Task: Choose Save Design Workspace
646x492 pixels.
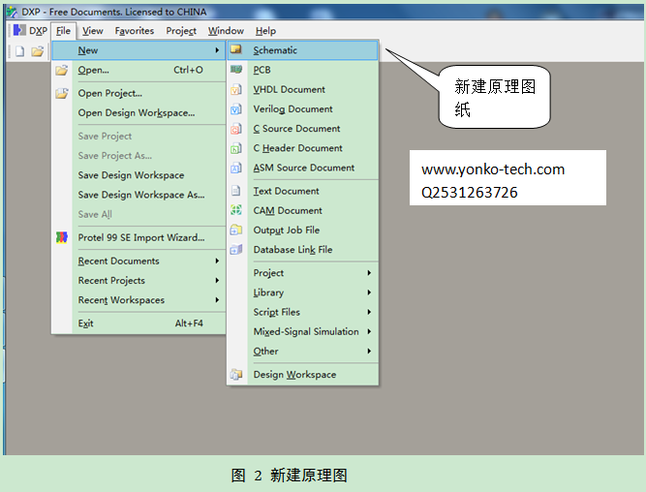Action: [138, 175]
